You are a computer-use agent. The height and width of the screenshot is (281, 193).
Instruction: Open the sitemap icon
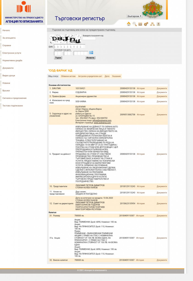pos(152,24)
